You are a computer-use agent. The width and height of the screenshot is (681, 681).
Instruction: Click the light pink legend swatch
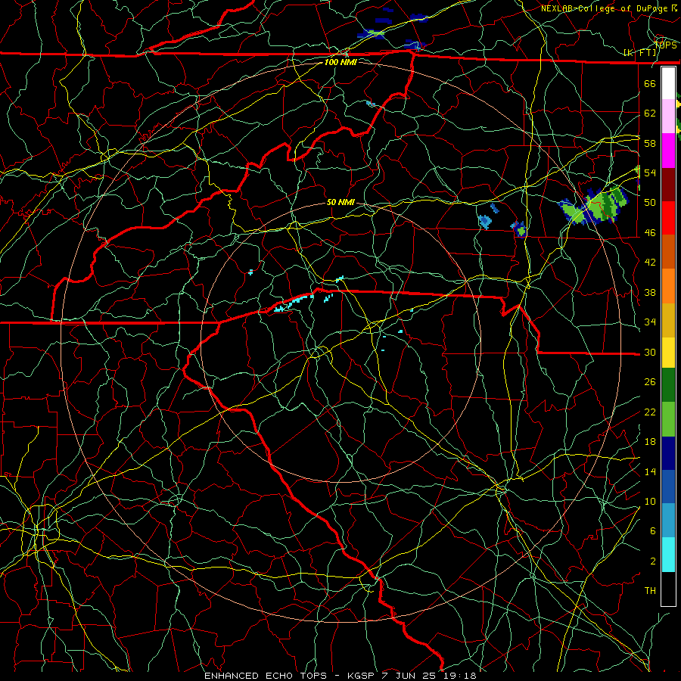click(668, 117)
